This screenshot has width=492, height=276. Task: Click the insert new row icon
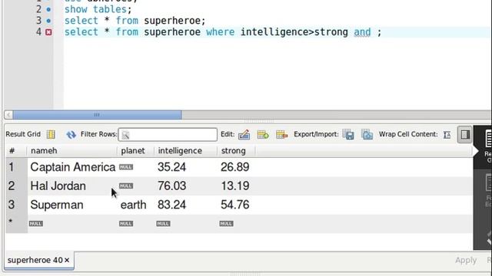[x=263, y=135]
